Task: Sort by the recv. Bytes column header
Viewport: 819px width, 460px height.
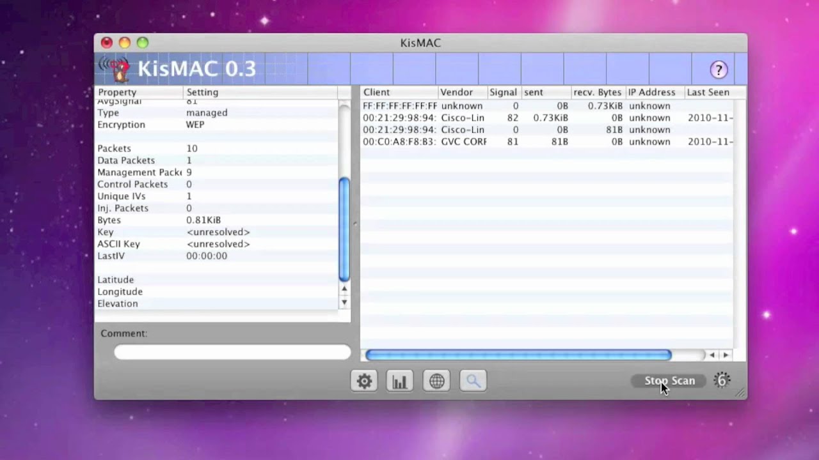Action: 598,92
